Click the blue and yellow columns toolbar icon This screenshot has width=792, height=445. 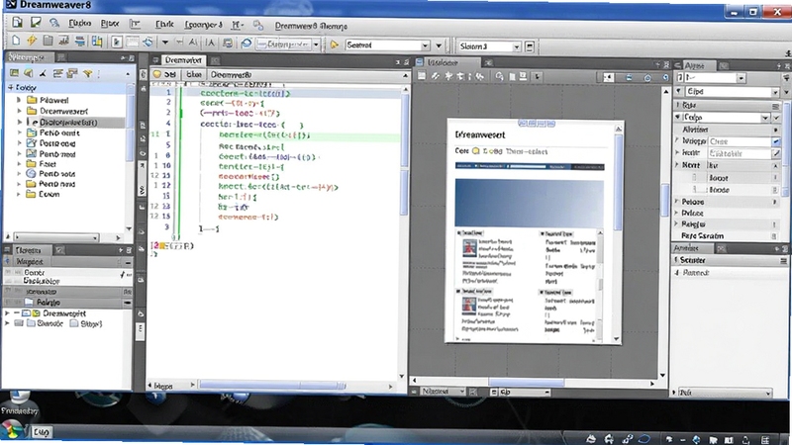coord(96,42)
